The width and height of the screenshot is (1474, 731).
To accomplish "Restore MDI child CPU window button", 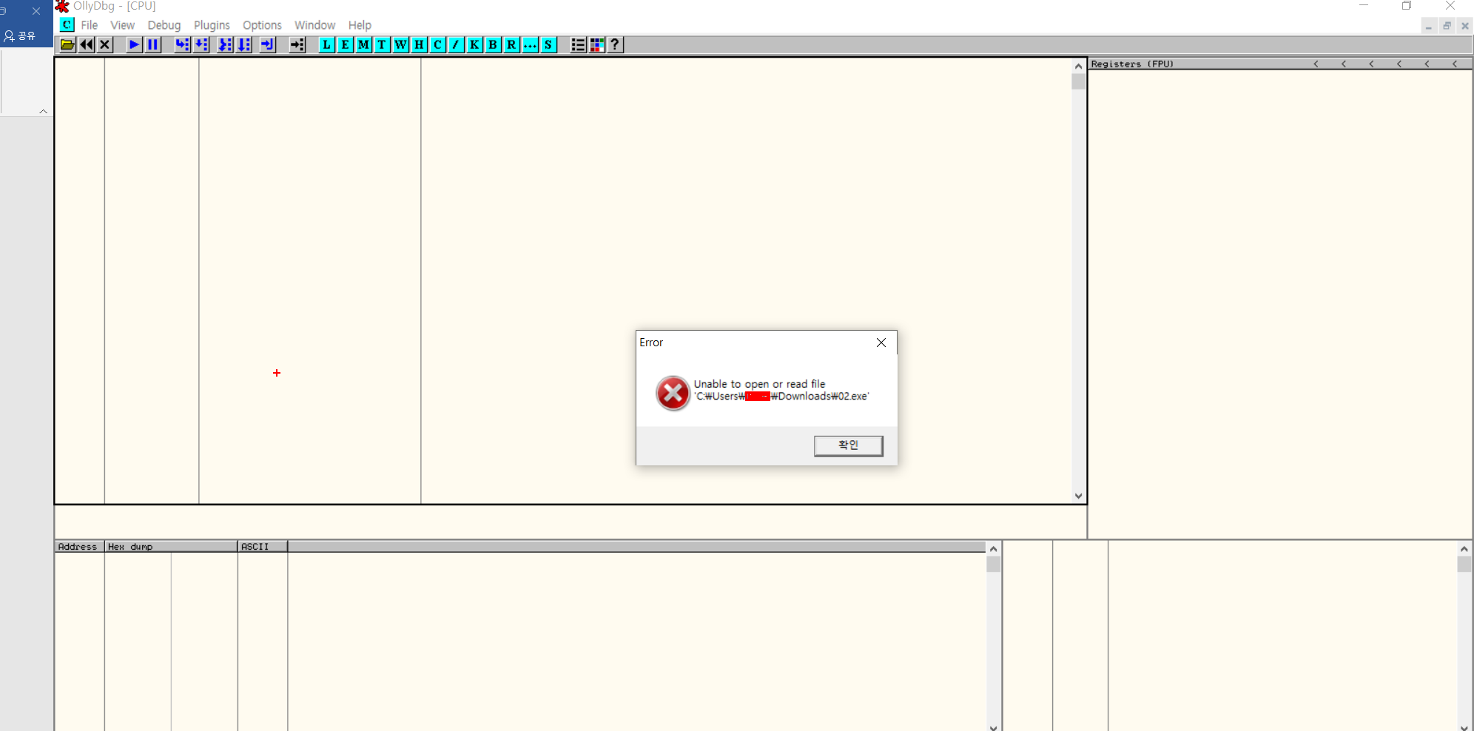I will pyautogui.click(x=1447, y=26).
